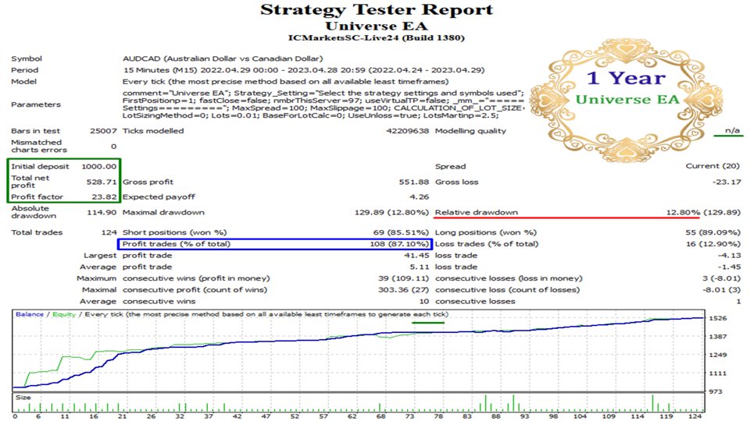Click the 1249 axis label on chart
Image resolution: width=750 pixels, height=421 pixels.
pyautogui.click(x=718, y=355)
